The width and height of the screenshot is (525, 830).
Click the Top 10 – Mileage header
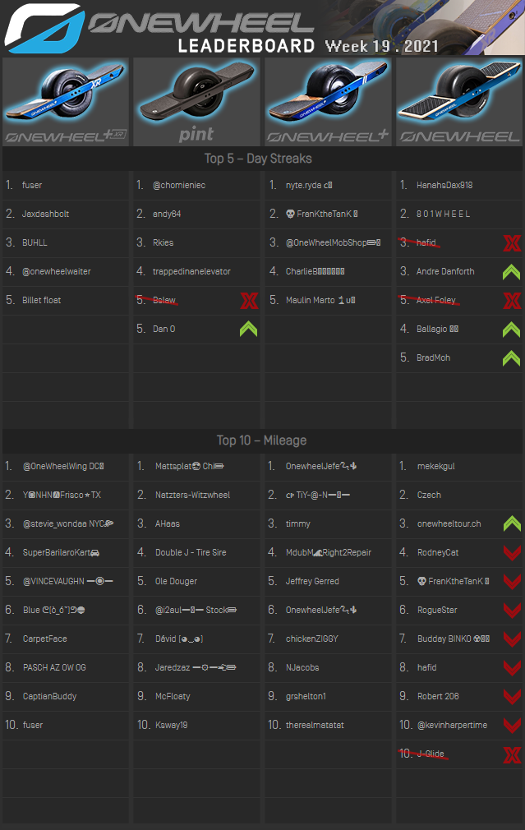click(x=258, y=440)
